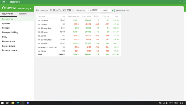Viewport: 186px width, 105px height.
Task: Open the clock showing 19:37
Action: click(176, 103)
